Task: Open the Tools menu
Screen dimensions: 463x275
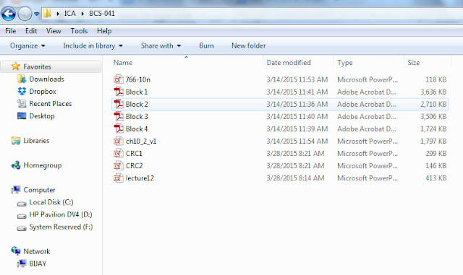Action: coord(79,31)
